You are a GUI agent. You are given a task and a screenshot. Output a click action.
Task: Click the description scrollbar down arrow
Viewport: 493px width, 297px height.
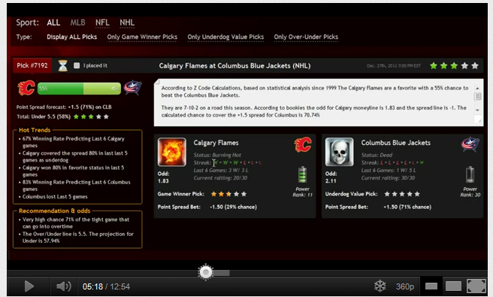[477, 110]
